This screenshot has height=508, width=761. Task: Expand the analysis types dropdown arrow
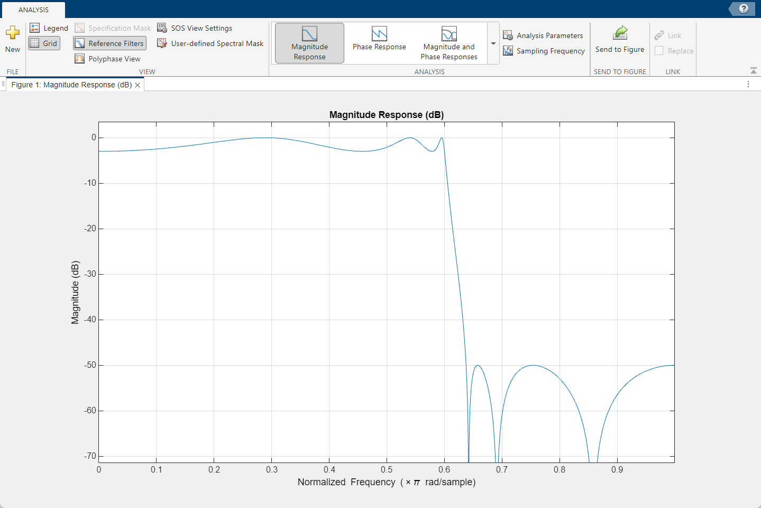point(493,44)
